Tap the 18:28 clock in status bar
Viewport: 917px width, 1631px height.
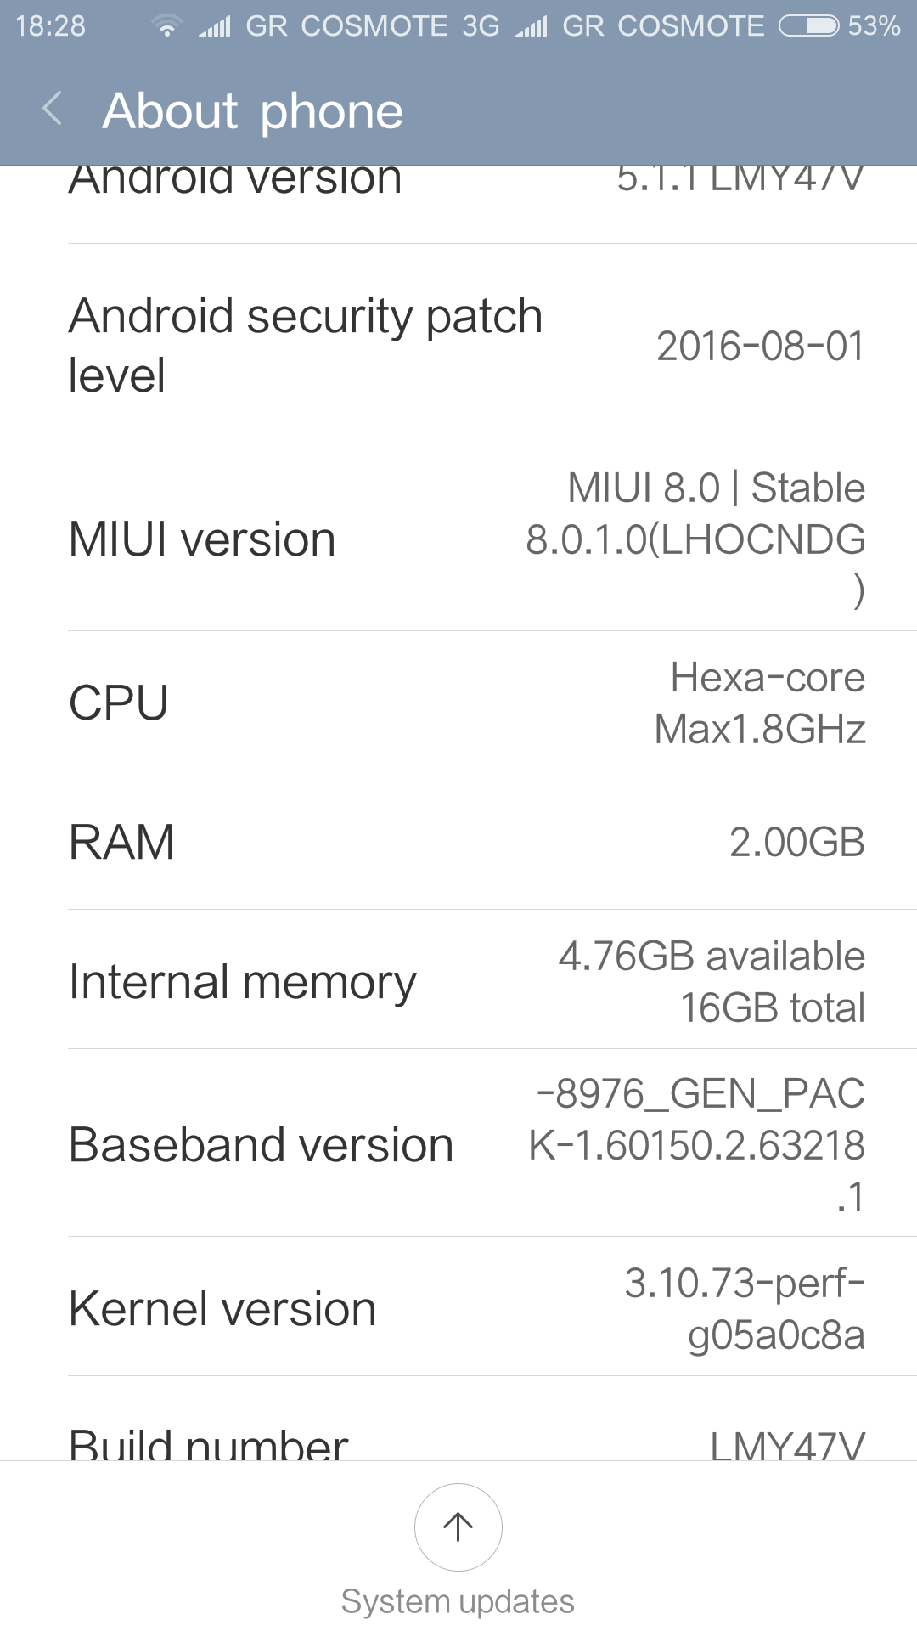coord(51,26)
